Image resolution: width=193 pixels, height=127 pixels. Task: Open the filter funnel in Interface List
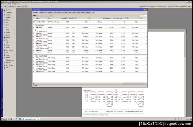pos(52,15)
